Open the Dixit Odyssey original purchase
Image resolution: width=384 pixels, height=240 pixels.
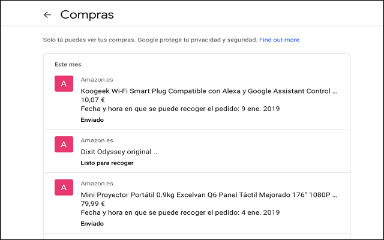click(x=119, y=152)
